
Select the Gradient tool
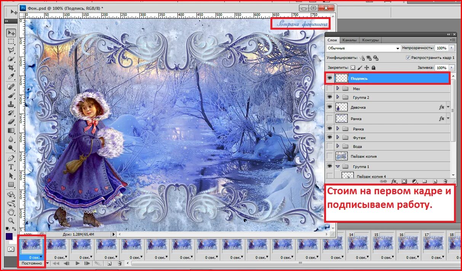(x=11, y=130)
